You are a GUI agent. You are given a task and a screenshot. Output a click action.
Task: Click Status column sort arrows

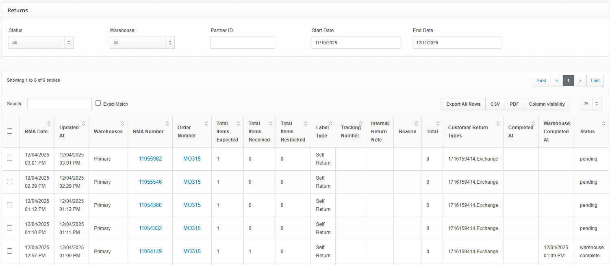click(x=603, y=124)
